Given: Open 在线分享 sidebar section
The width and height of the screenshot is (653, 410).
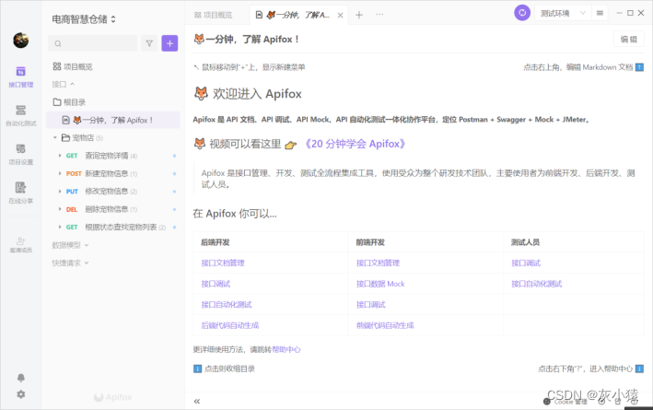Looking at the screenshot, I should tap(21, 193).
